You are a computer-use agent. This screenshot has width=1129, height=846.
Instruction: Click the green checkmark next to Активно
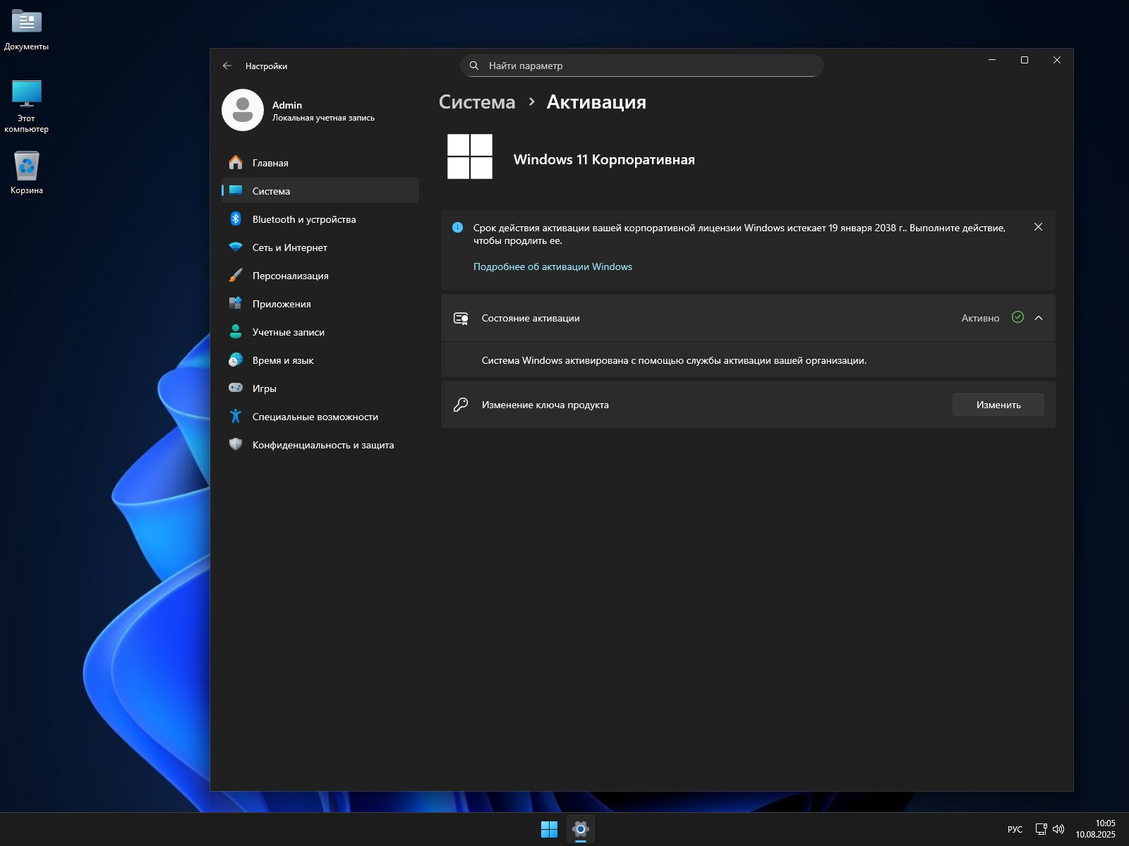click(x=1018, y=317)
